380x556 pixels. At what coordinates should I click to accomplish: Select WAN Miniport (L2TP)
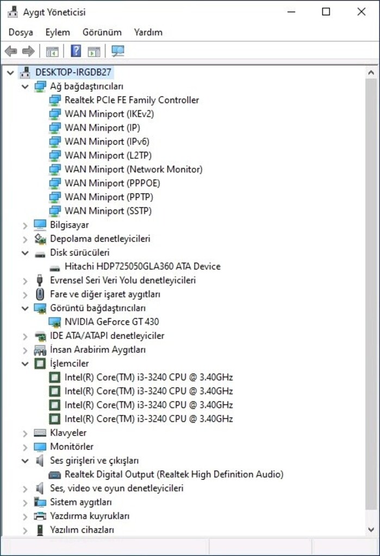click(108, 155)
